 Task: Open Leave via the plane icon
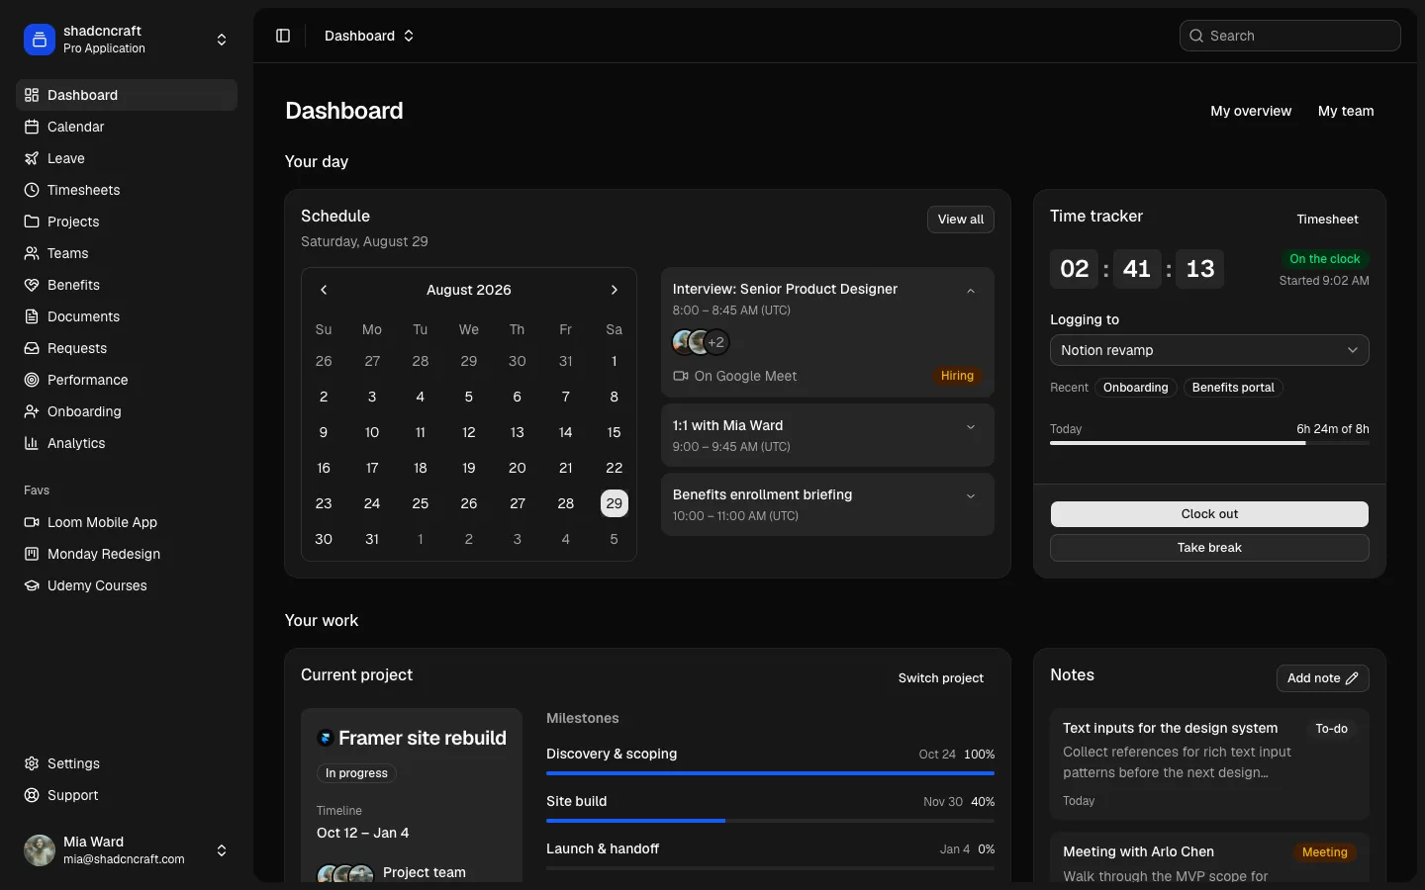click(x=32, y=158)
